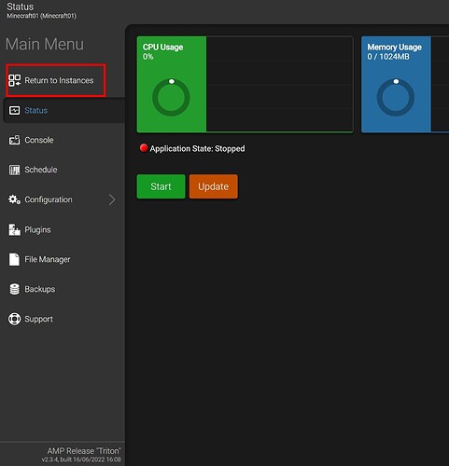449x466 pixels.
Task: Click the orange Update button
Action: point(214,186)
